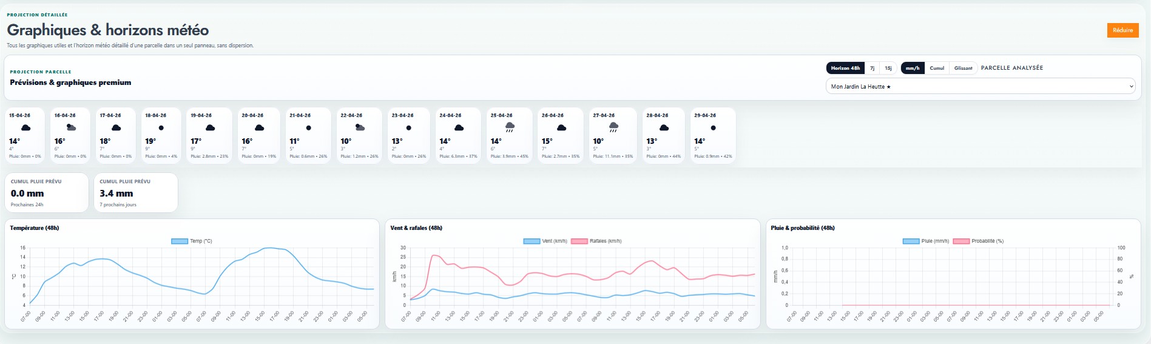Click the rain cloud icon for 25-04-26
This screenshot has height=344, width=1151.
coord(510,127)
